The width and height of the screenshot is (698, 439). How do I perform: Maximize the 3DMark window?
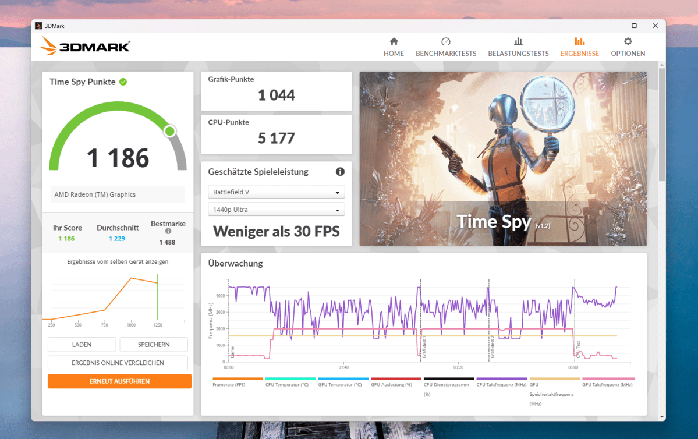(635, 26)
